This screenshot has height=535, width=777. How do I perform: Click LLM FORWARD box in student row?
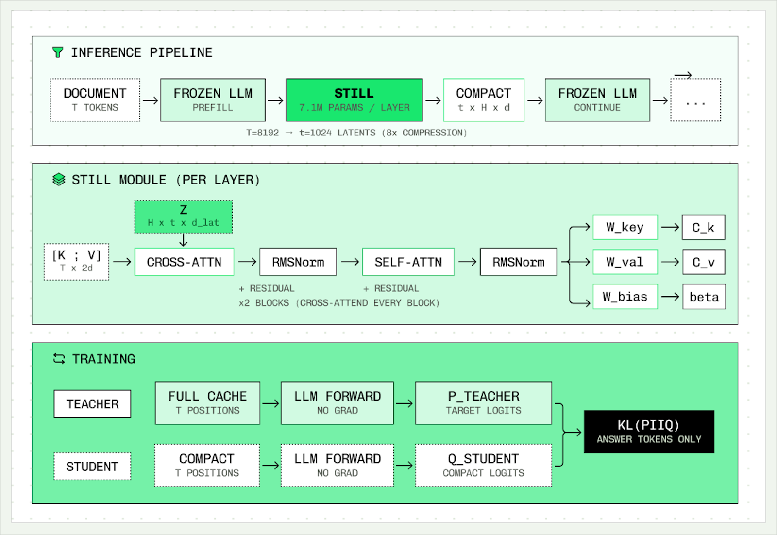click(338, 466)
